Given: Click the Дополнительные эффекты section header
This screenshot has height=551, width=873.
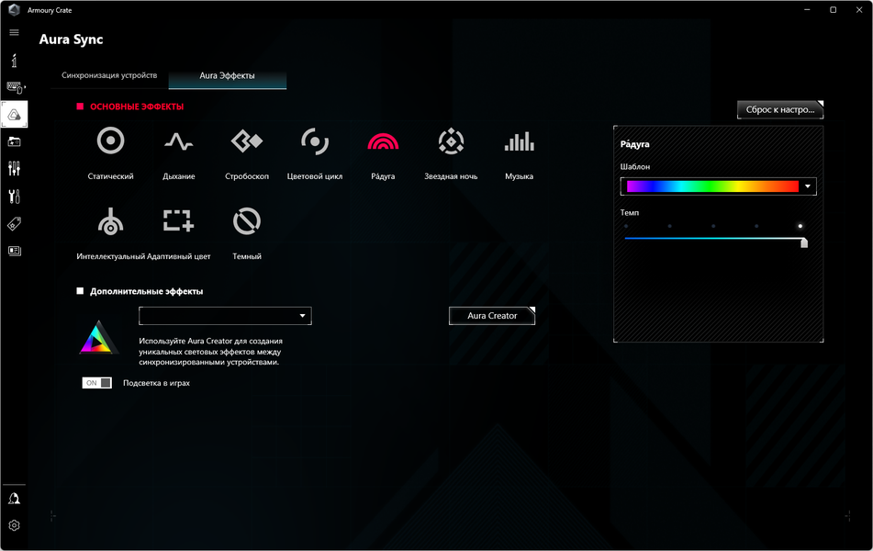Looking at the screenshot, I should [147, 291].
